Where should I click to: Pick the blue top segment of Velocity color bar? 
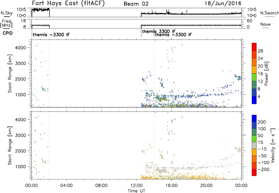tap(254, 118)
